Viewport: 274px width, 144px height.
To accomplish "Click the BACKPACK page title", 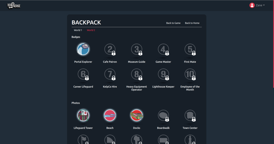I will click(x=86, y=22).
